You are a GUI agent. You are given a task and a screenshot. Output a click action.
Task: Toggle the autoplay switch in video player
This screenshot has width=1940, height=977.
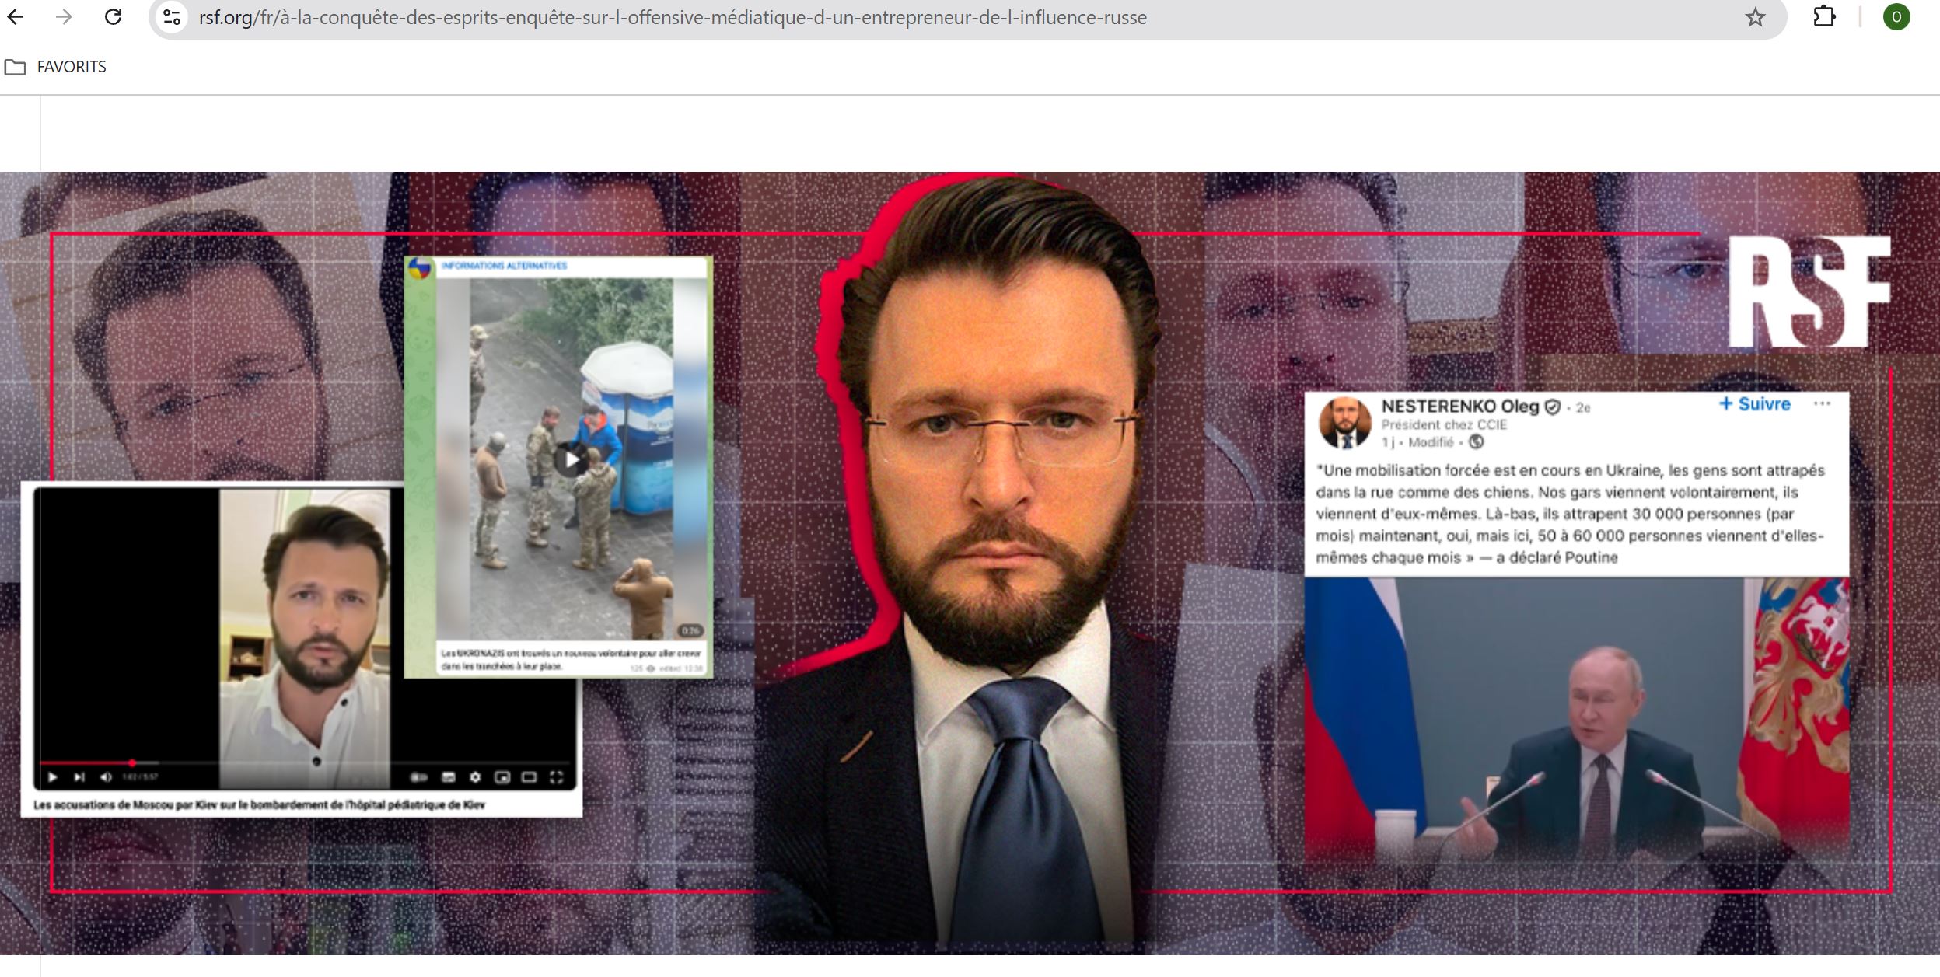pyautogui.click(x=418, y=777)
